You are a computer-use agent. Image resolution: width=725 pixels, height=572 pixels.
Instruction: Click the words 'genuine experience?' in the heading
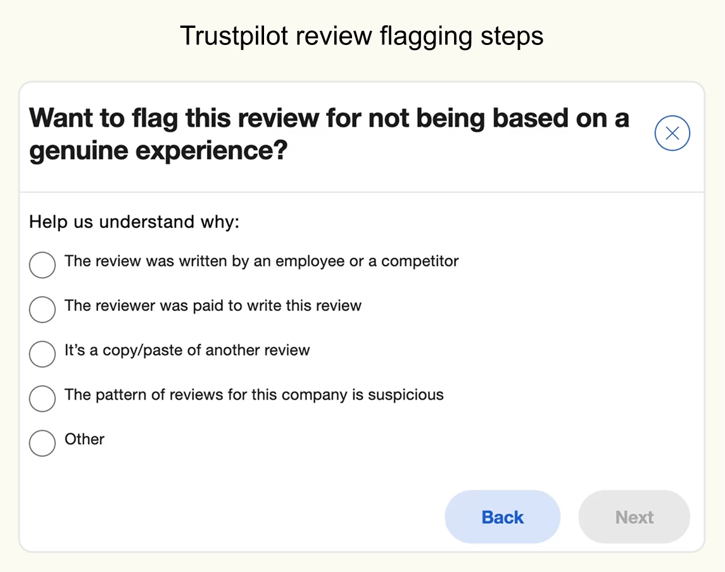point(158,151)
